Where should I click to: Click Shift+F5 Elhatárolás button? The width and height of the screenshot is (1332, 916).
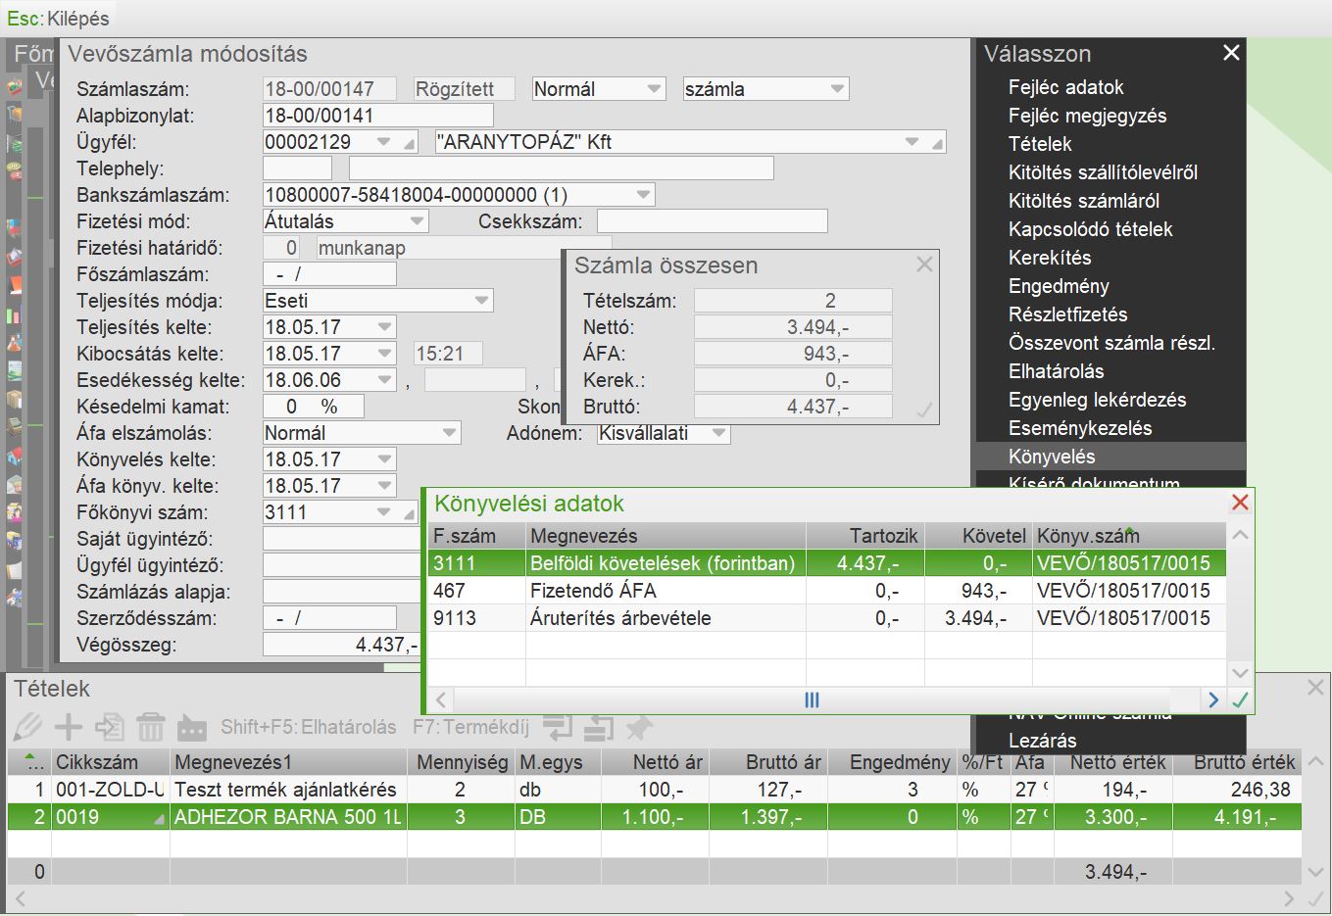point(308,727)
